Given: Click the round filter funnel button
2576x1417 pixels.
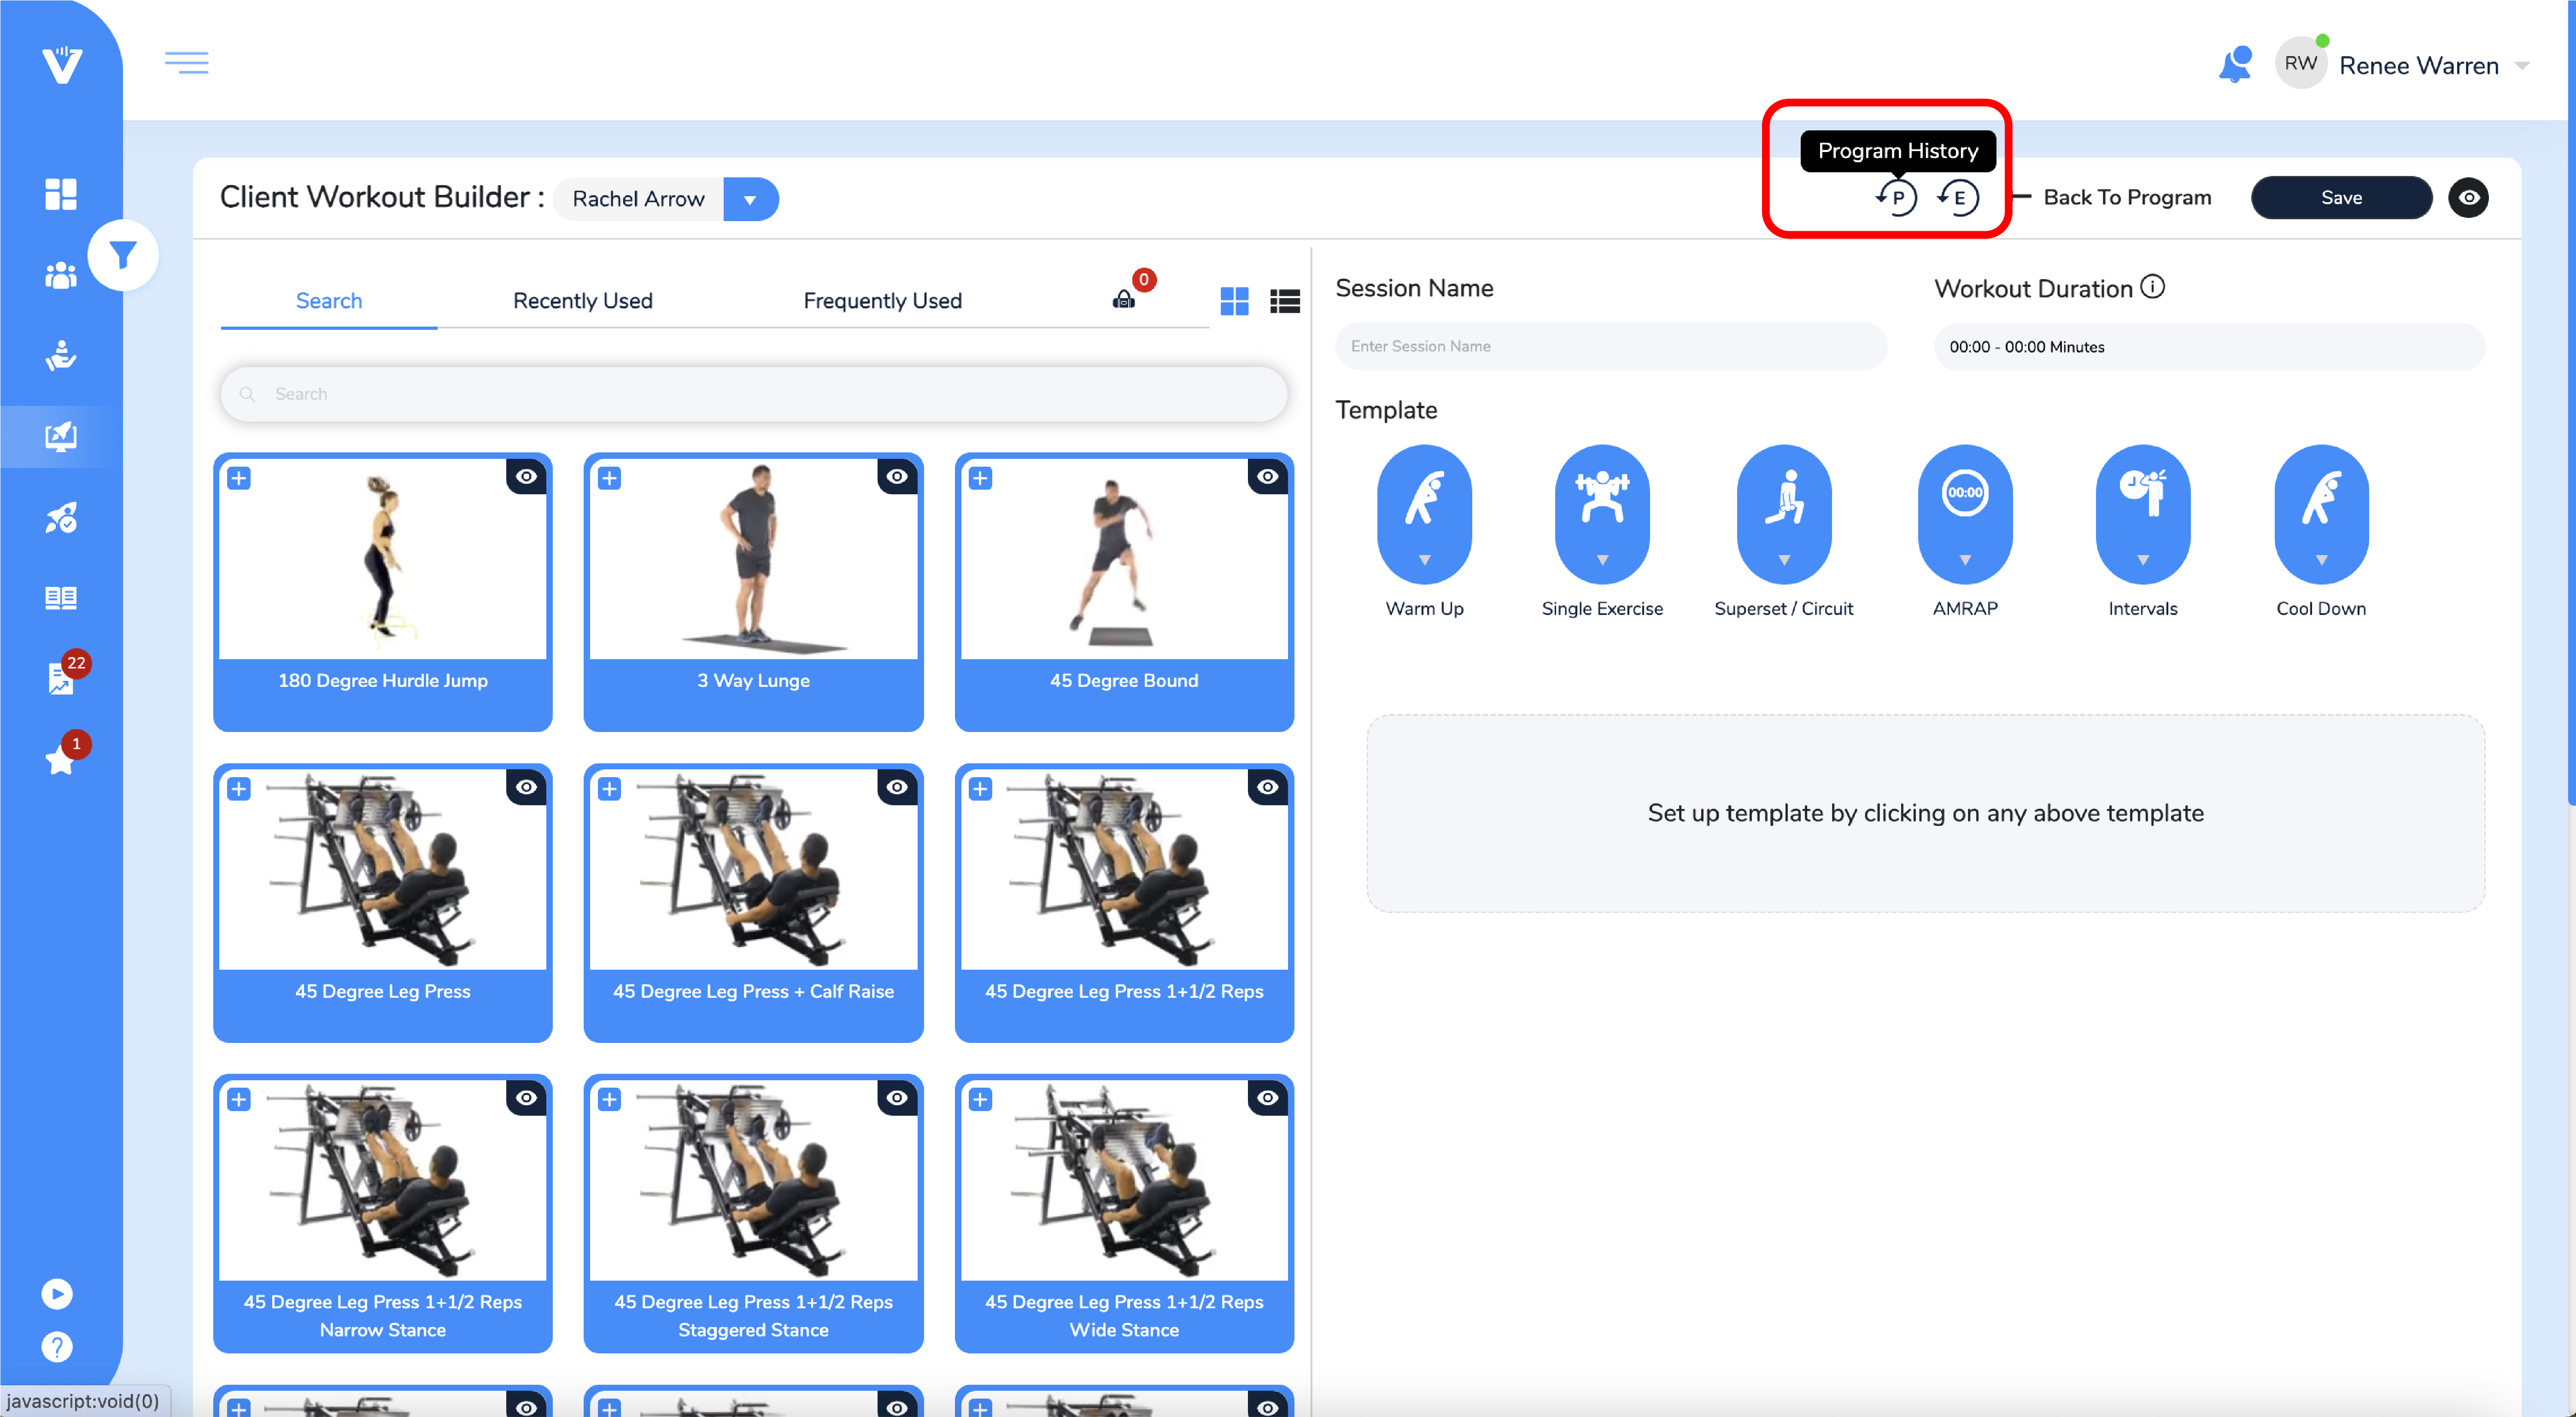Looking at the screenshot, I should point(123,255).
